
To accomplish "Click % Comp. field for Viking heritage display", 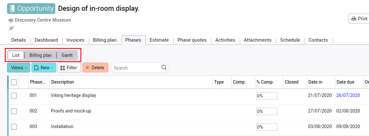I will point(267,96).
